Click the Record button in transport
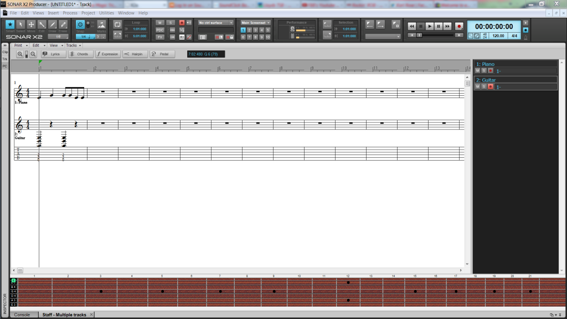 (459, 26)
